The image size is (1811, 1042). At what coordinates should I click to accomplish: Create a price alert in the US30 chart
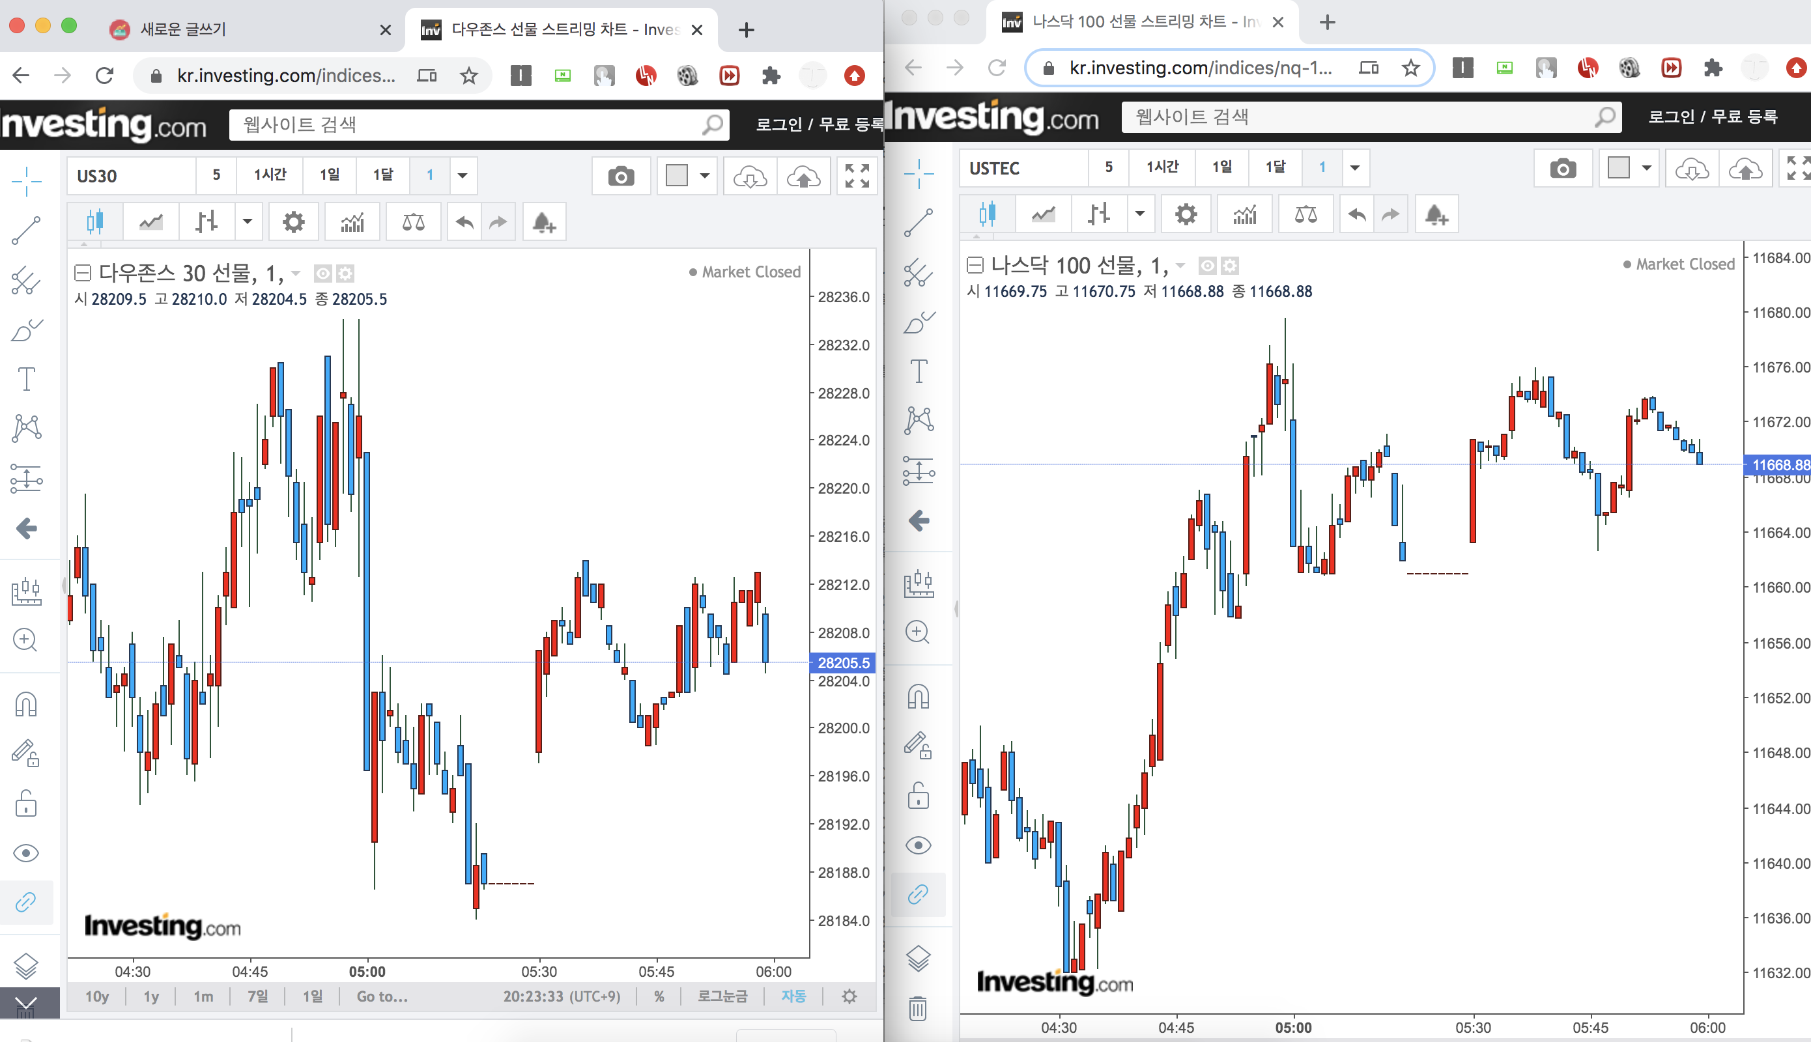(x=544, y=222)
